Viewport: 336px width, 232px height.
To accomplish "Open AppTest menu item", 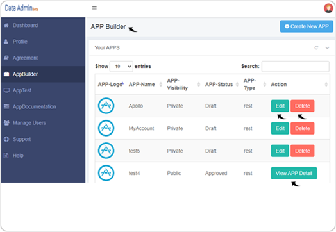I will coord(43,90).
